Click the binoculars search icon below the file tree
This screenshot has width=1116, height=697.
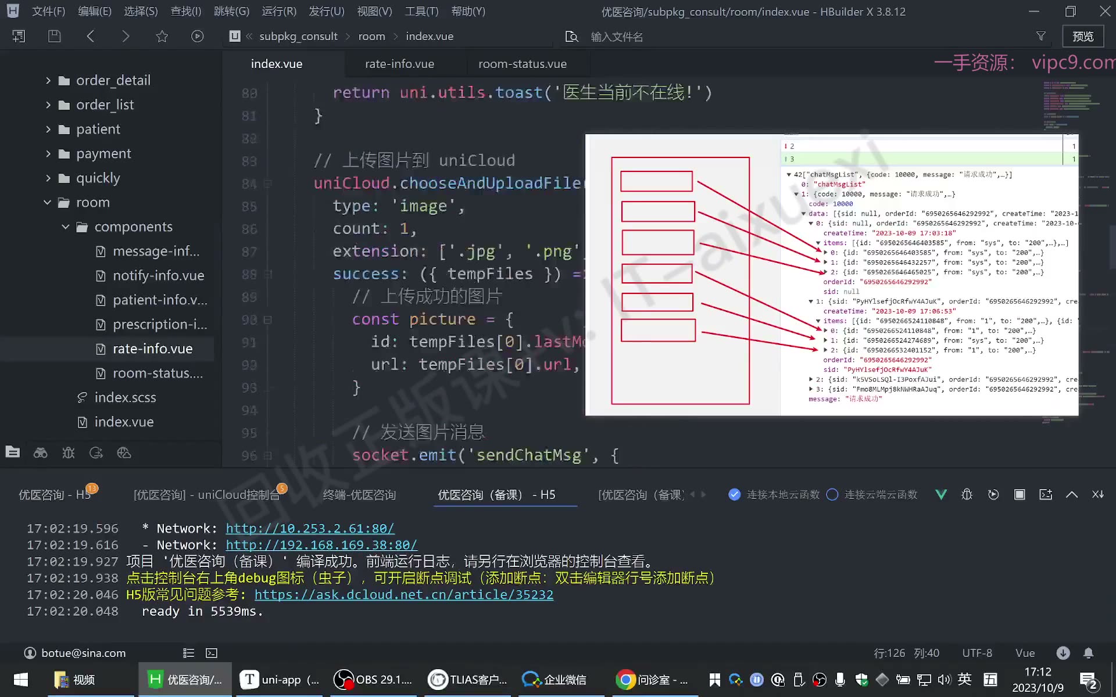(x=40, y=452)
